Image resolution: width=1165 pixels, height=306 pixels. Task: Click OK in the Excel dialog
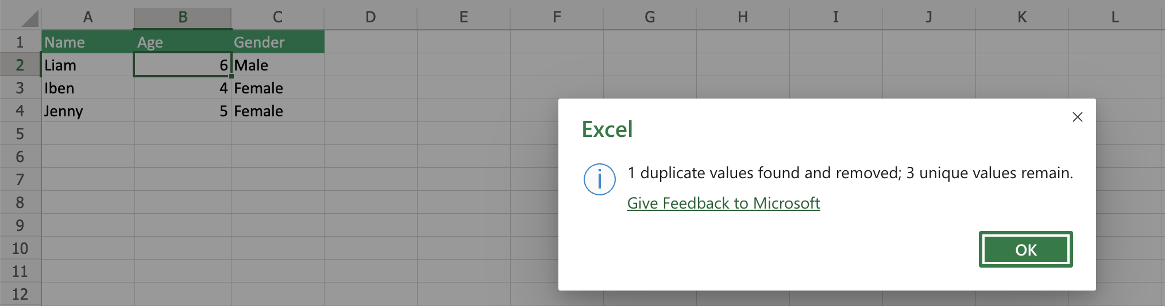click(1025, 249)
